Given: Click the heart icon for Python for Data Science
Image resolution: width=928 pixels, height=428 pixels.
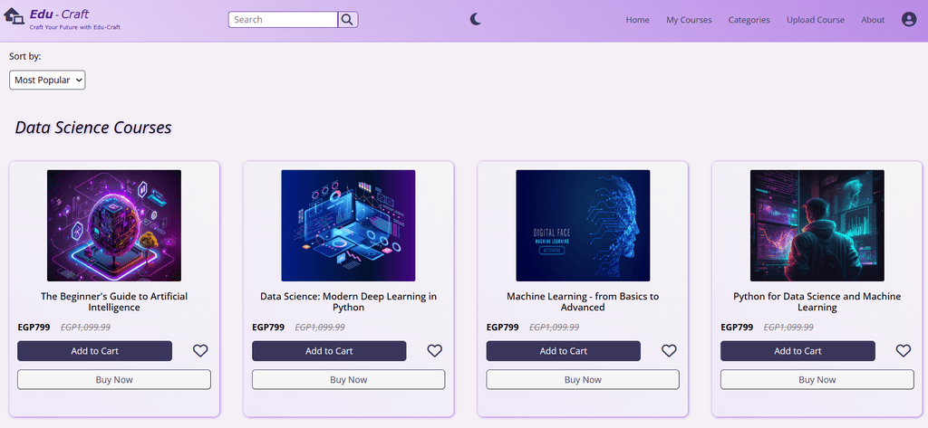Looking at the screenshot, I should click(x=904, y=350).
